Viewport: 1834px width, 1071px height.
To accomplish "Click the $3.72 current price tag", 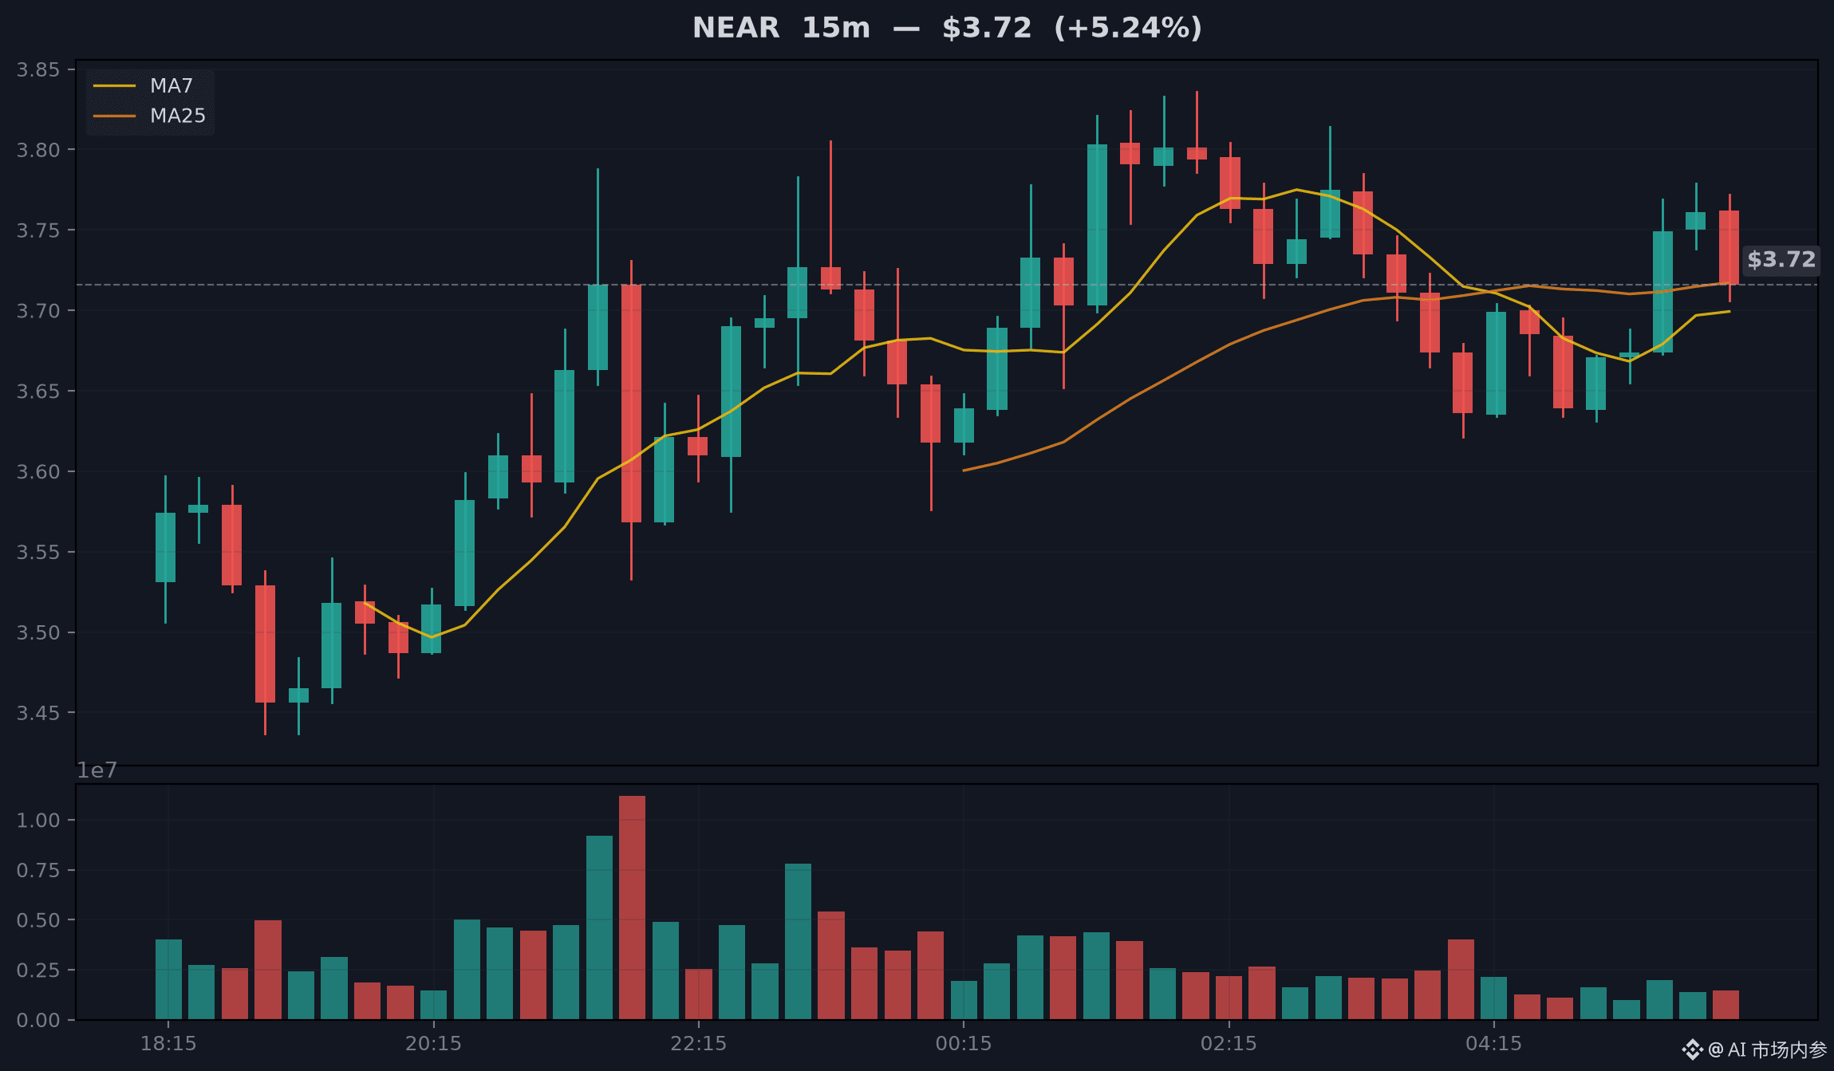I will [1781, 259].
